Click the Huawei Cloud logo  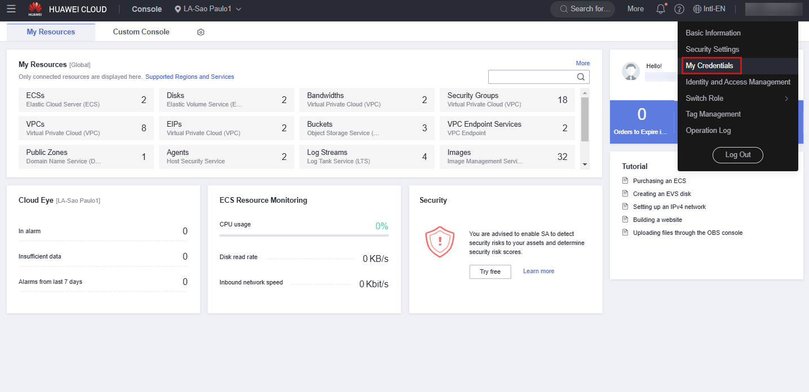pyautogui.click(x=35, y=9)
